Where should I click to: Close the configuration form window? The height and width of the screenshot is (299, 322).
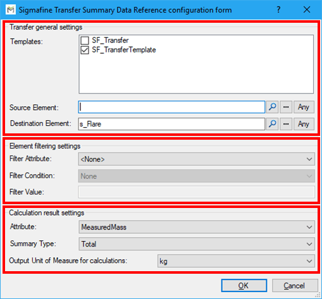(307, 9)
